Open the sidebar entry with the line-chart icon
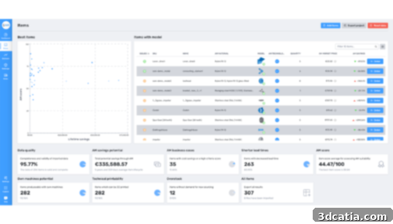 (x=6, y=56)
